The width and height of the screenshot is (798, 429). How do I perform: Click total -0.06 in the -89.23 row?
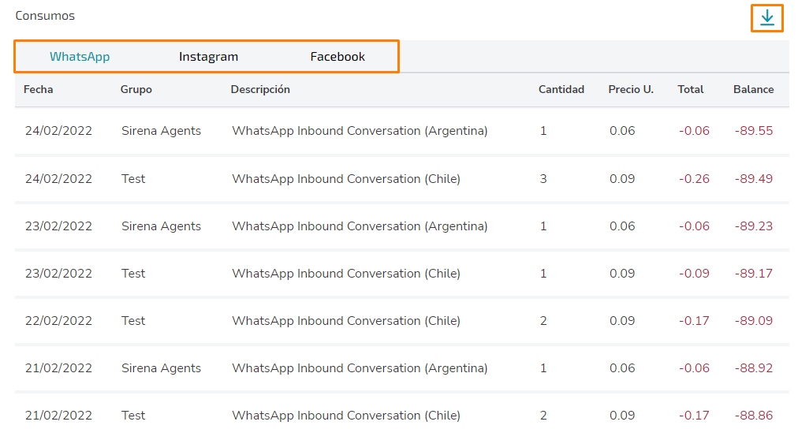pyautogui.click(x=694, y=226)
